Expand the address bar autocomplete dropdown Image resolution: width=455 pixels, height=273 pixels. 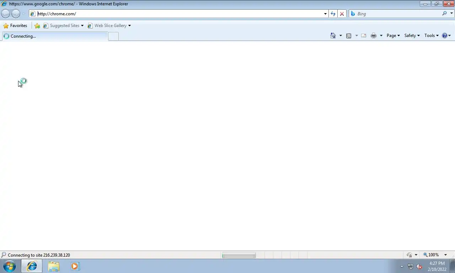point(325,14)
